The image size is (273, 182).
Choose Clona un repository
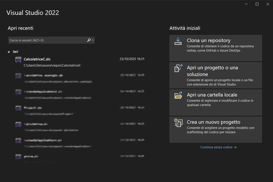[216, 48]
